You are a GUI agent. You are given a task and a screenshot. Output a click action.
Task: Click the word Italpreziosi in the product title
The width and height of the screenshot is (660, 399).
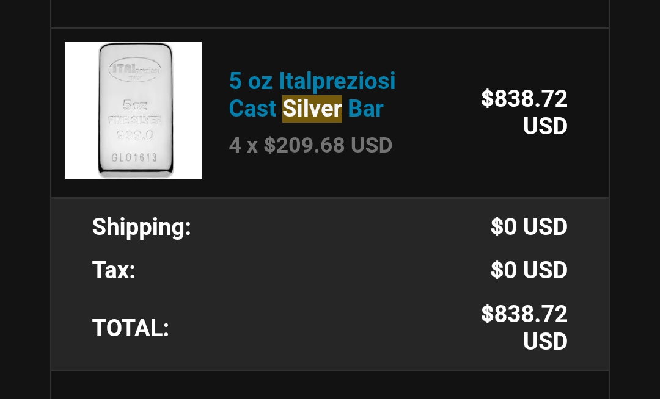[337, 81]
